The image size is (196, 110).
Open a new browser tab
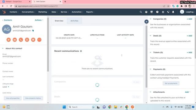(x=65, y=2)
